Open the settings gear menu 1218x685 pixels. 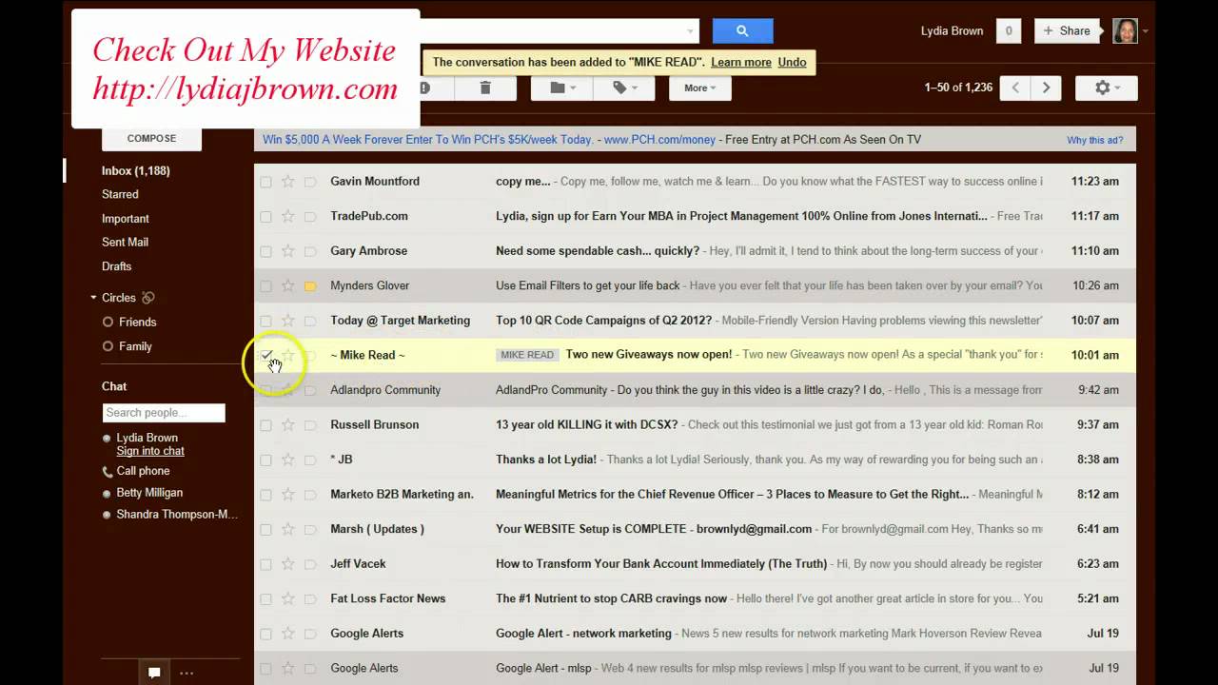click(x=1106, y=88)
